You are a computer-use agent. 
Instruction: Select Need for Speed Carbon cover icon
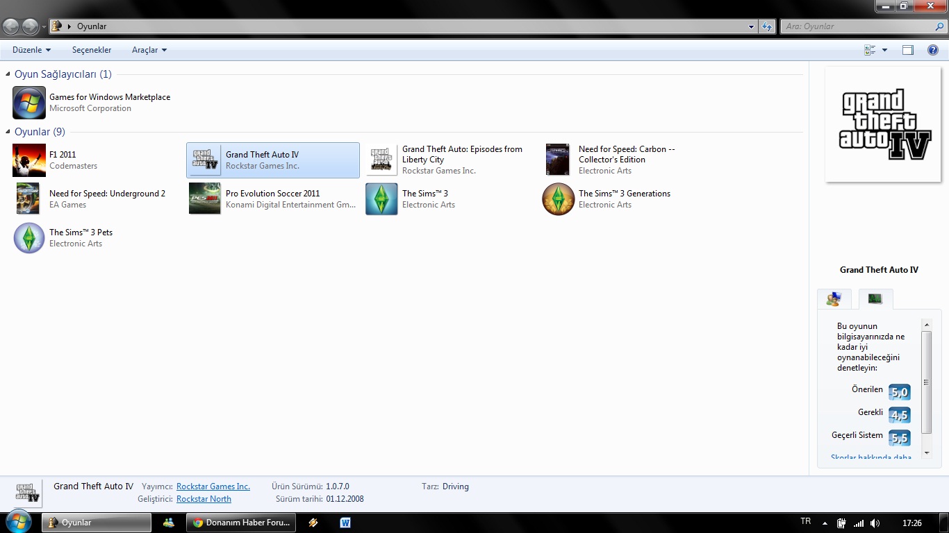[x=557, y=160]
